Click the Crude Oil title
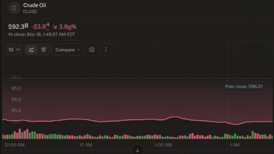 (x=35, y=5)
